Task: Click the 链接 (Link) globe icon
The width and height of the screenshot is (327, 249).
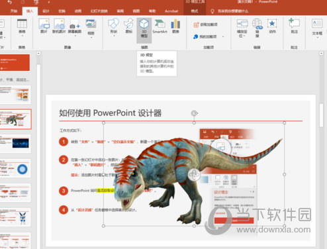Action: point(257,28)
